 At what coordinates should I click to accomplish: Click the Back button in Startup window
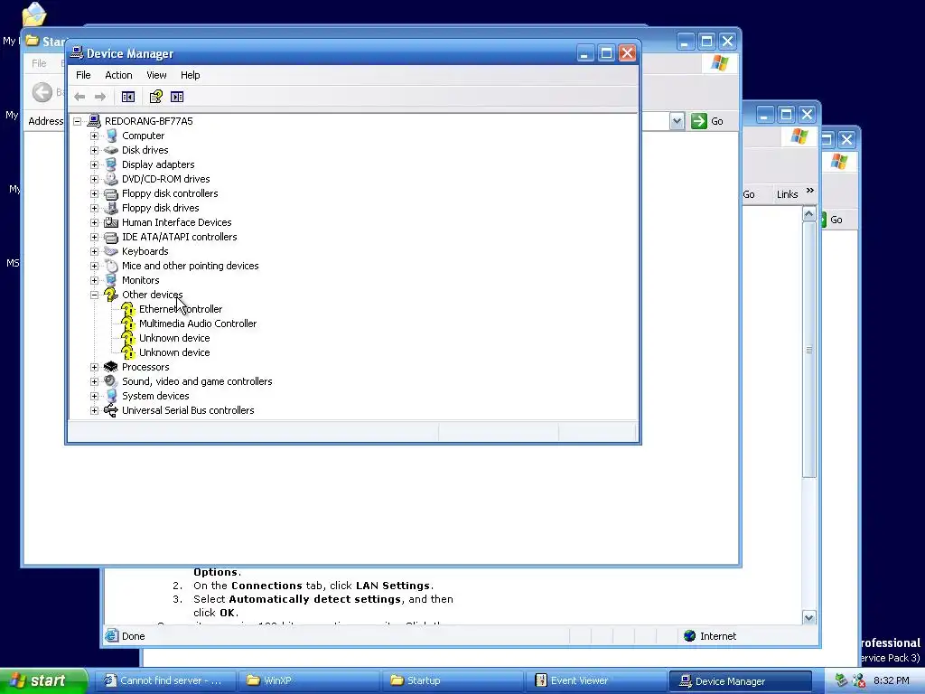[42, 92]
